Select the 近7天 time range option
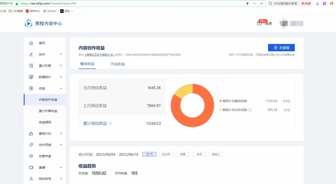336x184 pixels. (x=149, y=154)
